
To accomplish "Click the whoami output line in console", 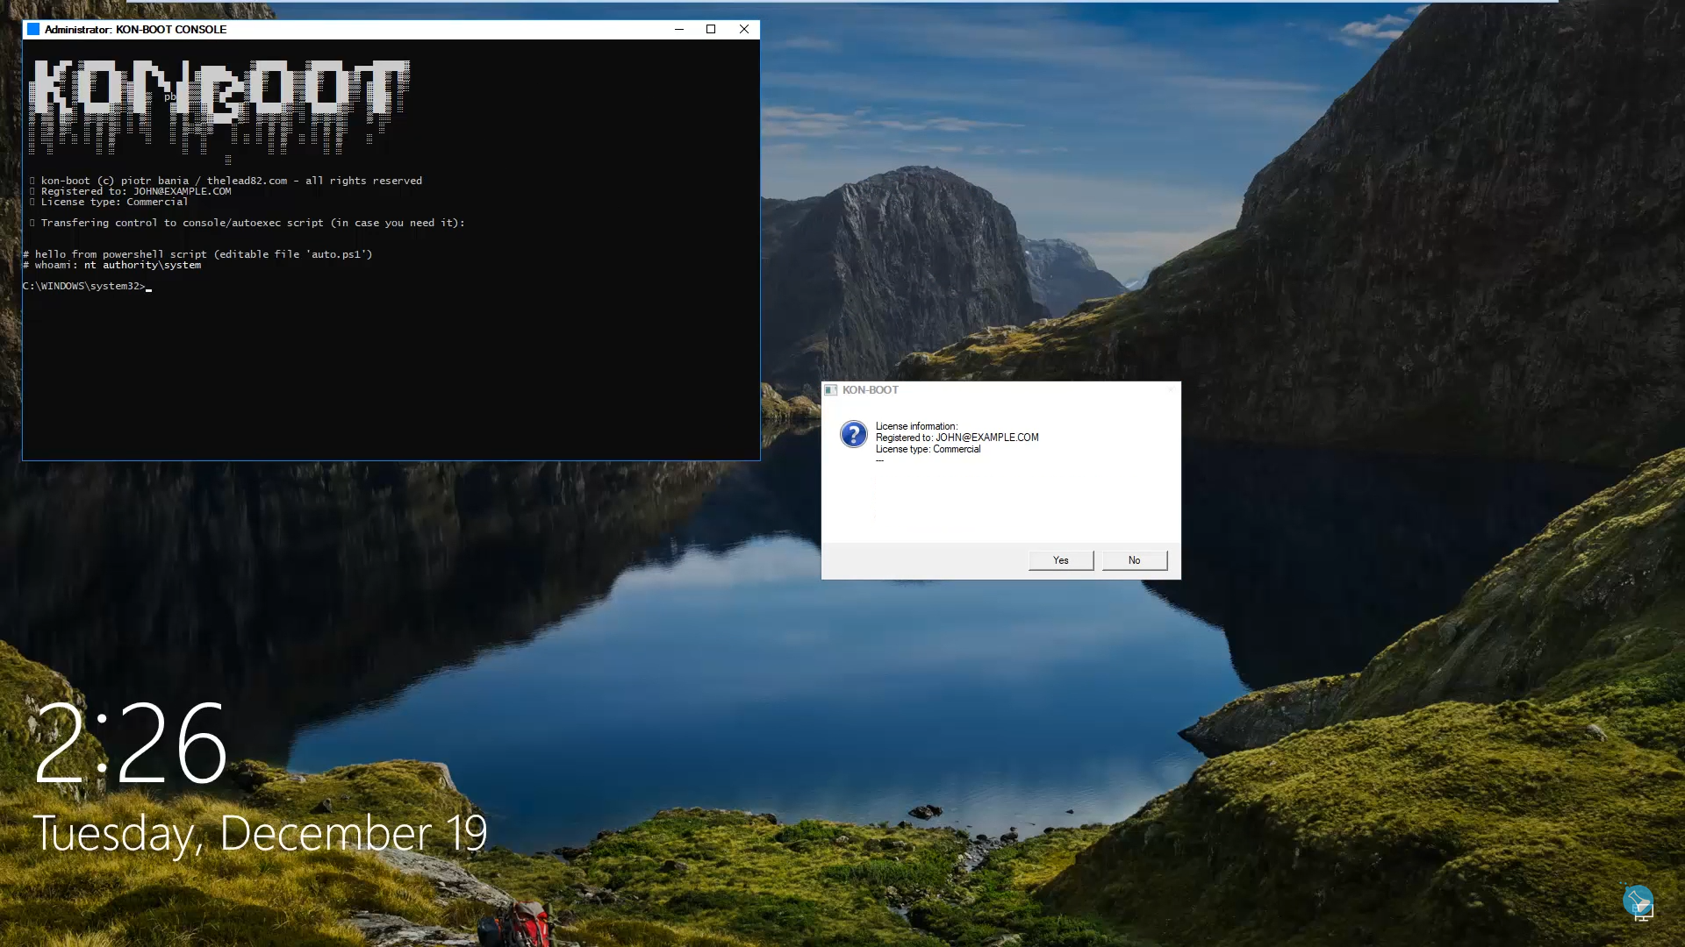I will [x=114, y=265].
